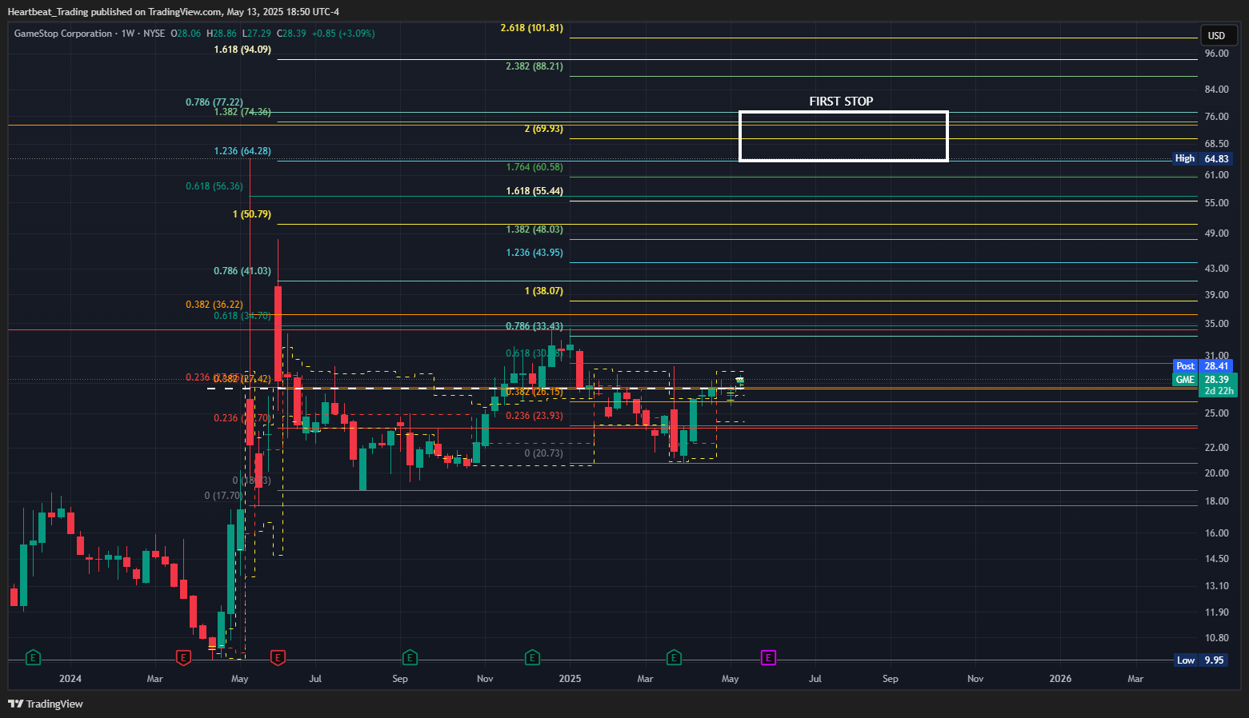Screen dimensions: 1249x718
Task: Click the 76.00 price axis label
Action: (x=1216, y=117)
